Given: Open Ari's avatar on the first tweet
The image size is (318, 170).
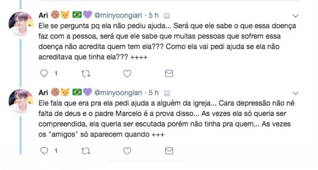Looking at the screenshot, I should coord(21,24).
